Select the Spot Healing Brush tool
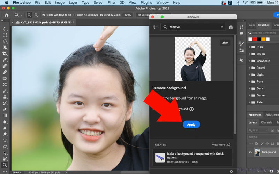This screenshot has width=279, height=174. (5, 66)
